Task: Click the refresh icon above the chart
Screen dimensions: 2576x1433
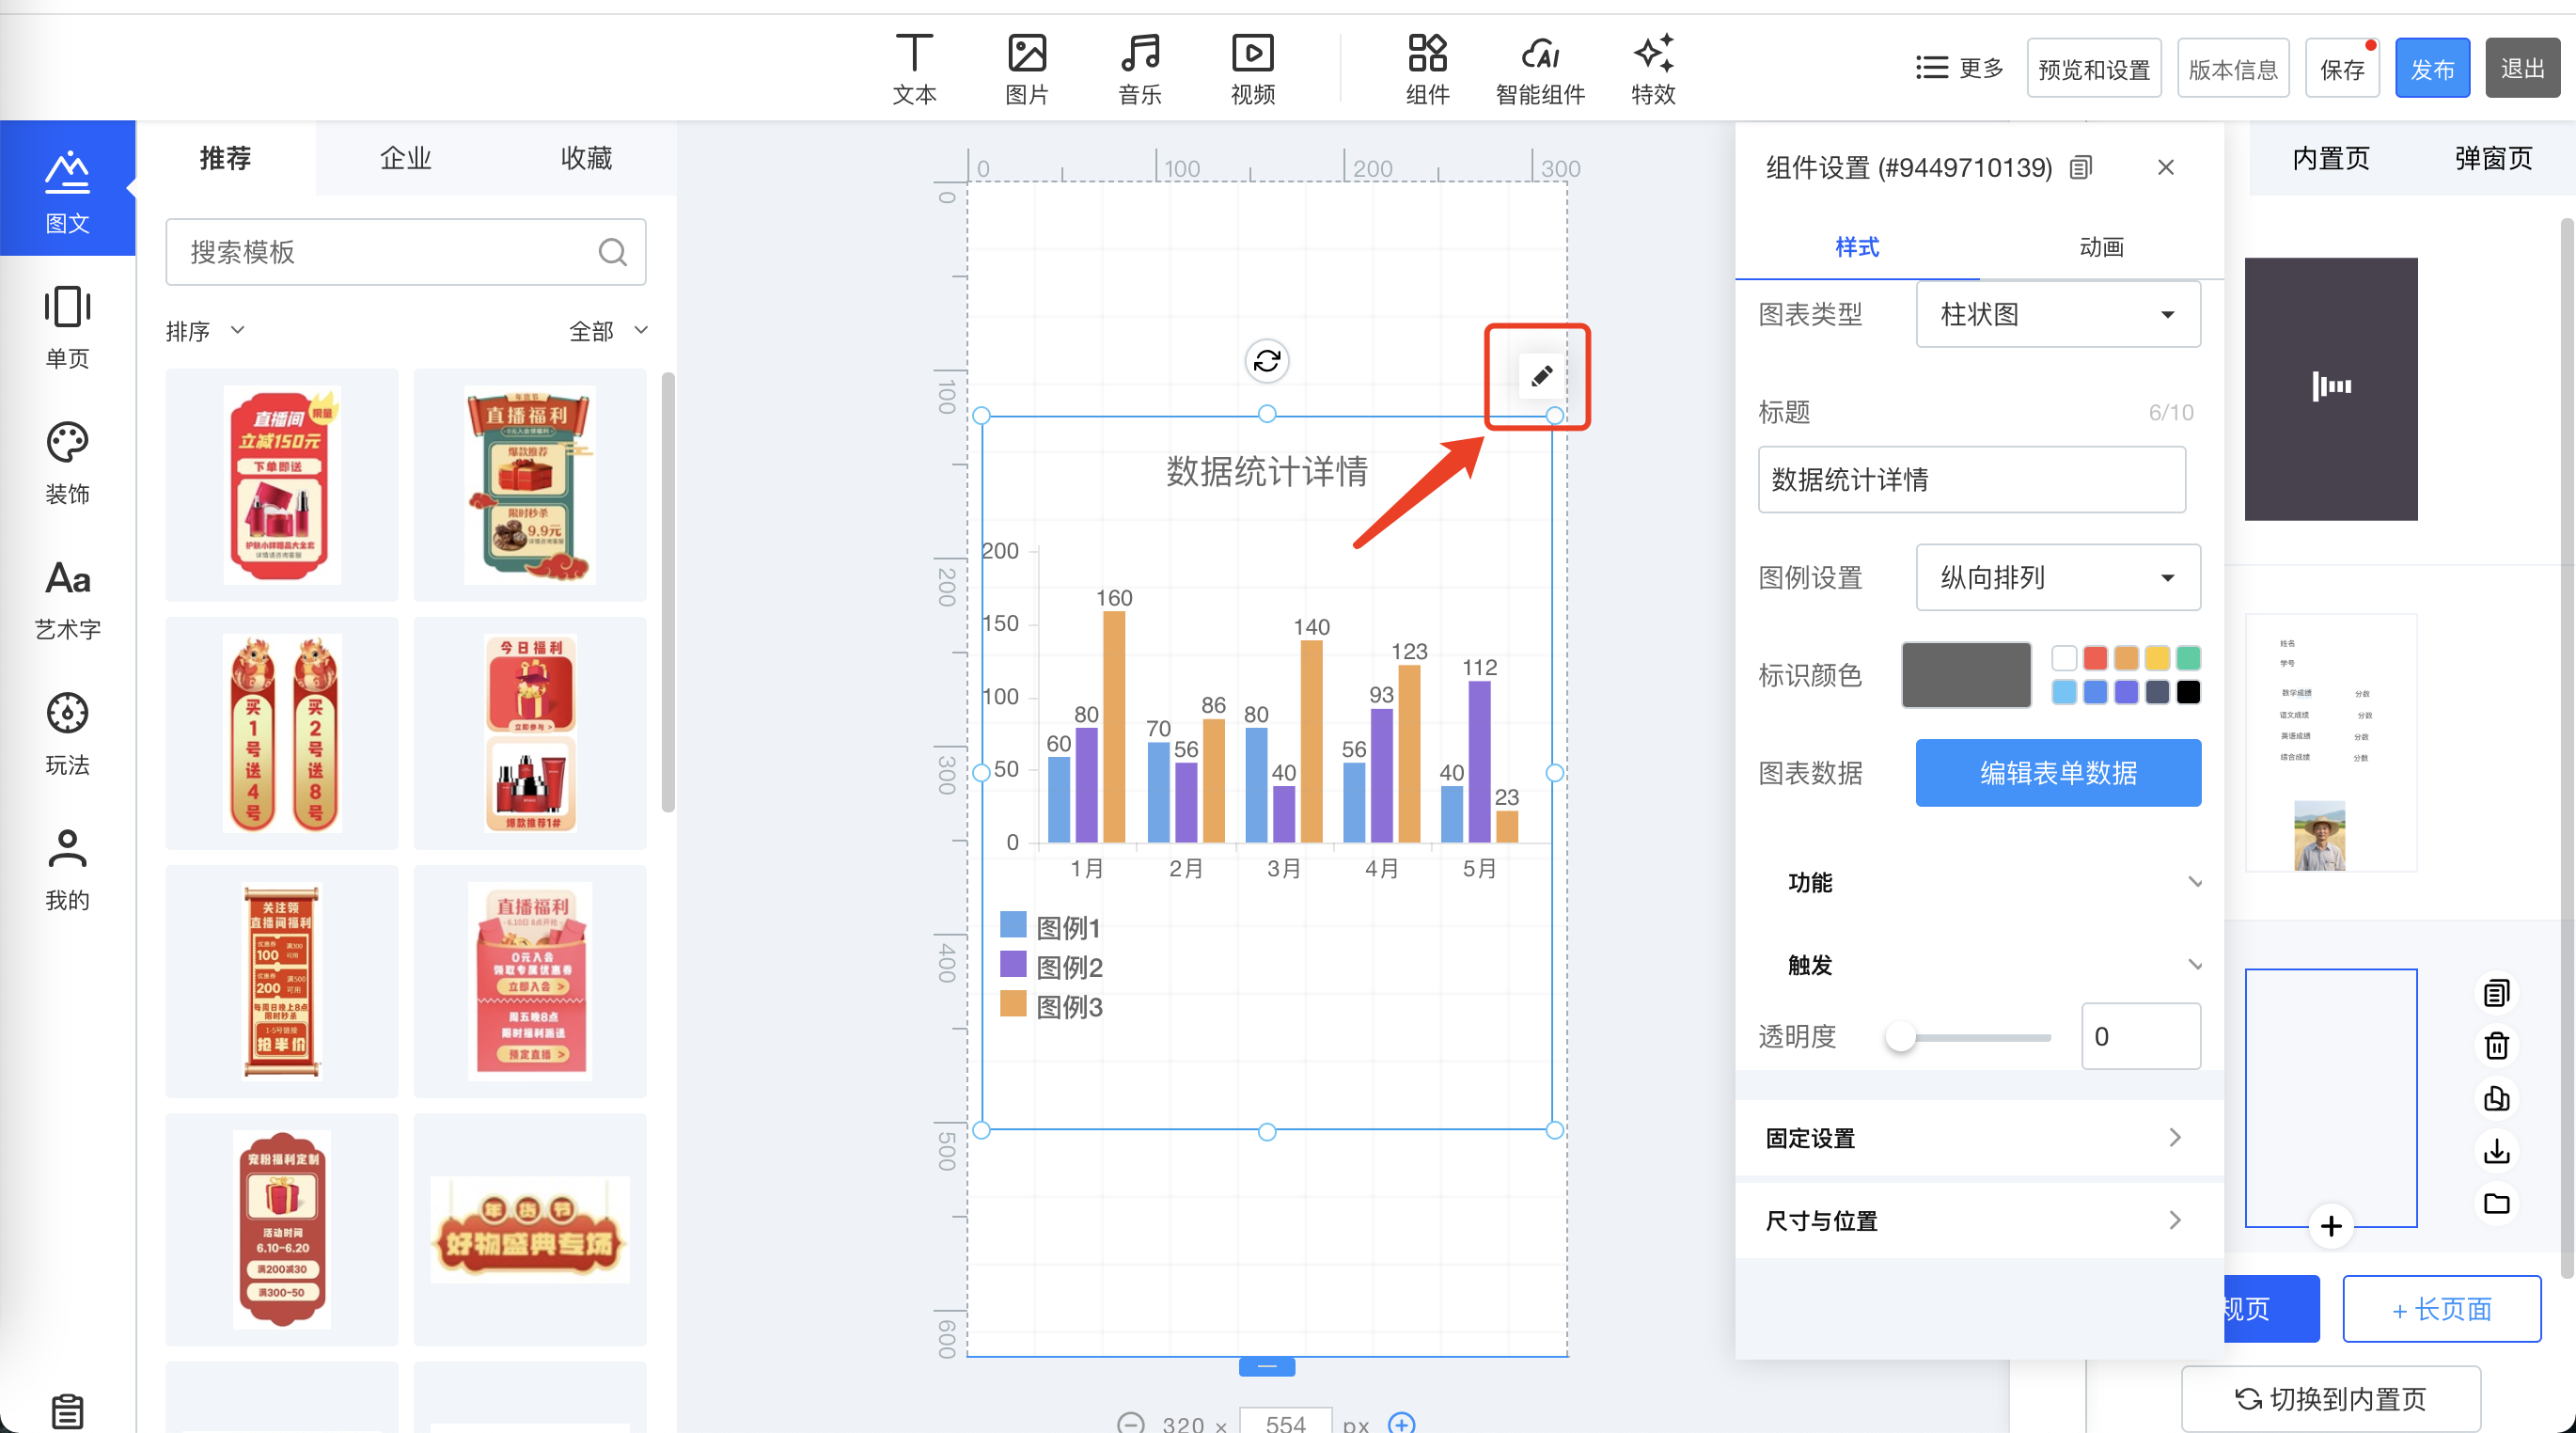Action: [1266, 361]
